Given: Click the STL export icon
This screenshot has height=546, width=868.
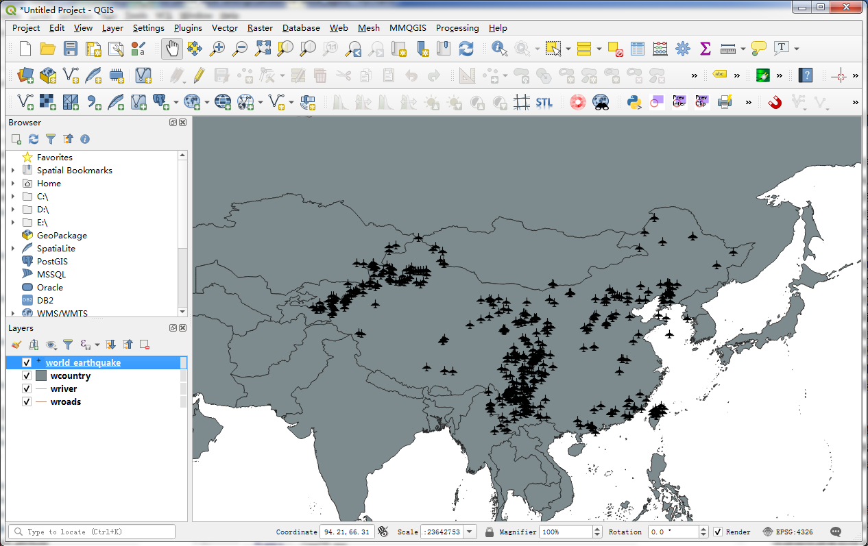Looking at the screenshot, I should pos(544,102).
